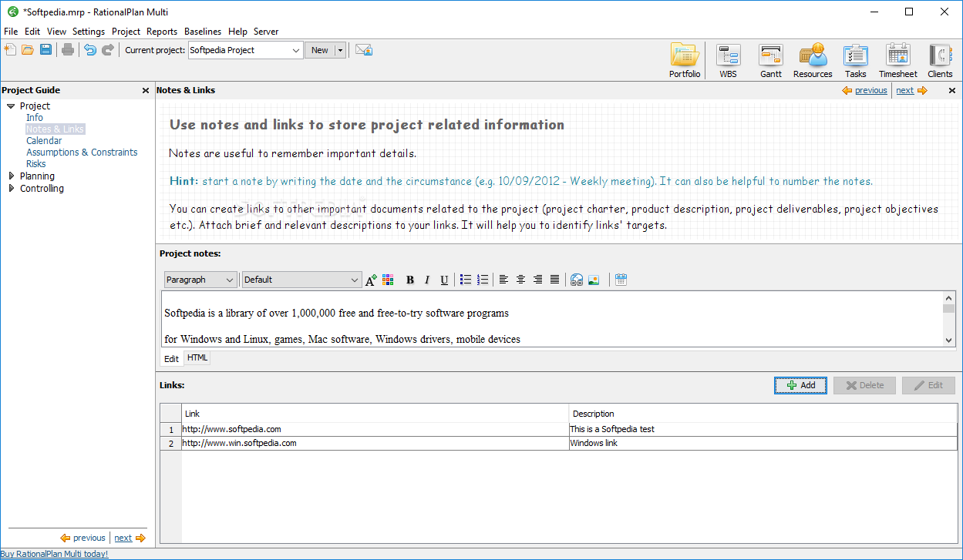
Task: Open the Paragraph style dropdown
Action: (x=200, y=280)
